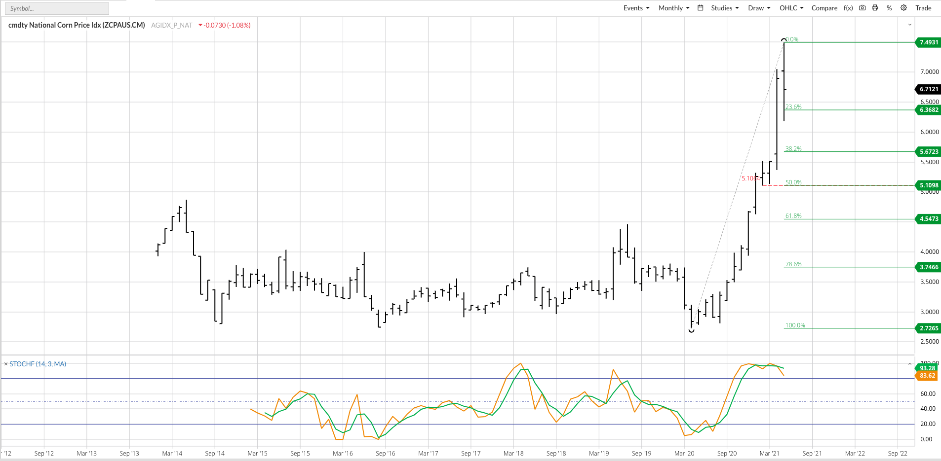
Task: Click the Compare button
Action: point(824,8)
